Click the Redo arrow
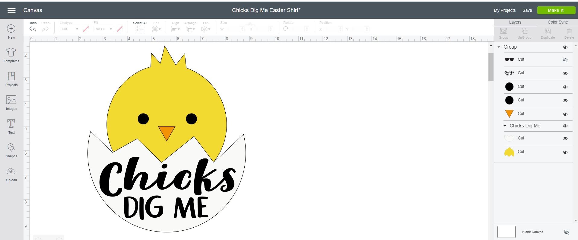578x240 pixels. pyautogui.click(x=45, y=29)
